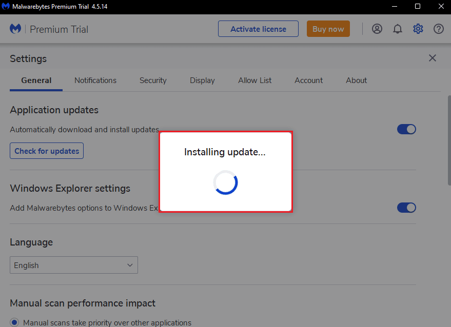Expand the English language selector chevron
Screen dimensions: 451x327
point(130,265)
